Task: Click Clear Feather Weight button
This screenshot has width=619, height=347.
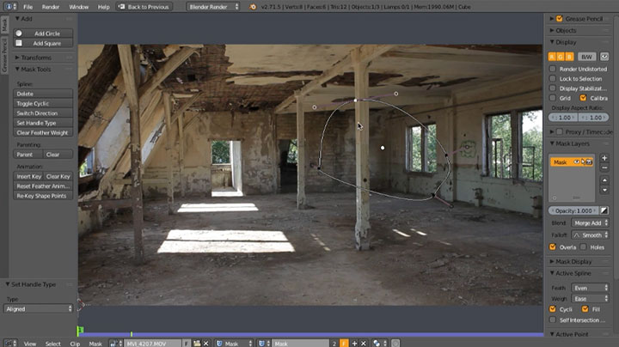Action: [x=43, y=133]
